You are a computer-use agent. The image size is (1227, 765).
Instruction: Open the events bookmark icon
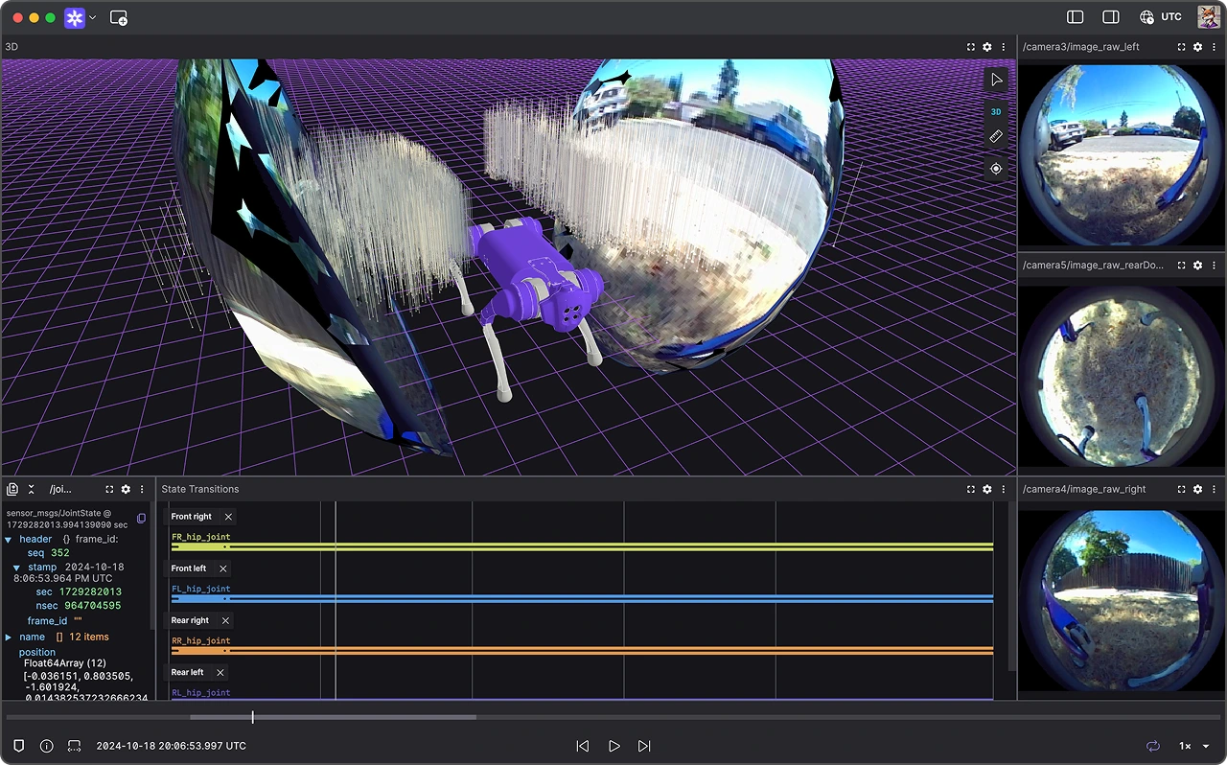18,746
